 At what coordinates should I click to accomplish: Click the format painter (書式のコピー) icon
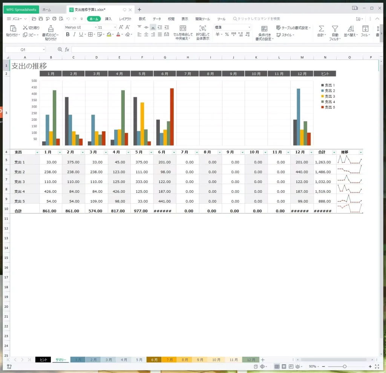51,29
